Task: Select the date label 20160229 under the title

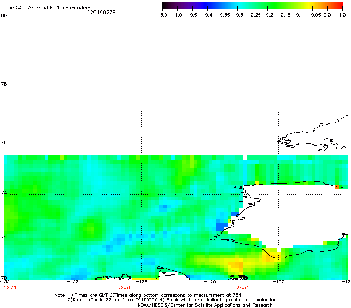Action: (x=103, y=12)
